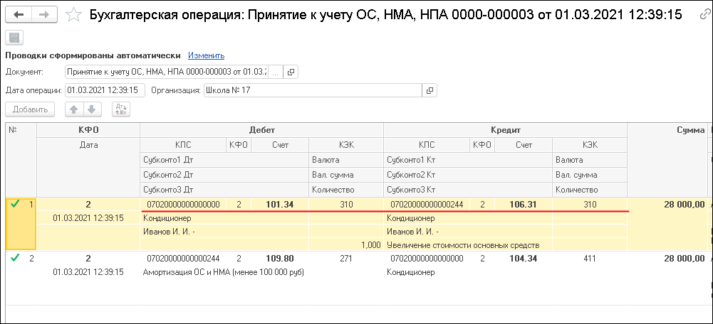Move row down with the down arrow
Image resolution: width=713 pixels, height=324 pixels.
[x=91, y=109]
